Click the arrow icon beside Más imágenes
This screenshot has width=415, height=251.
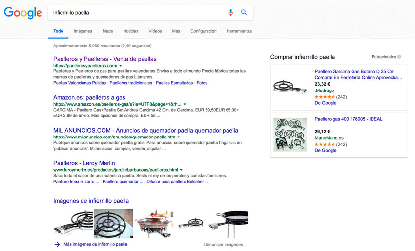click(57, 244)
